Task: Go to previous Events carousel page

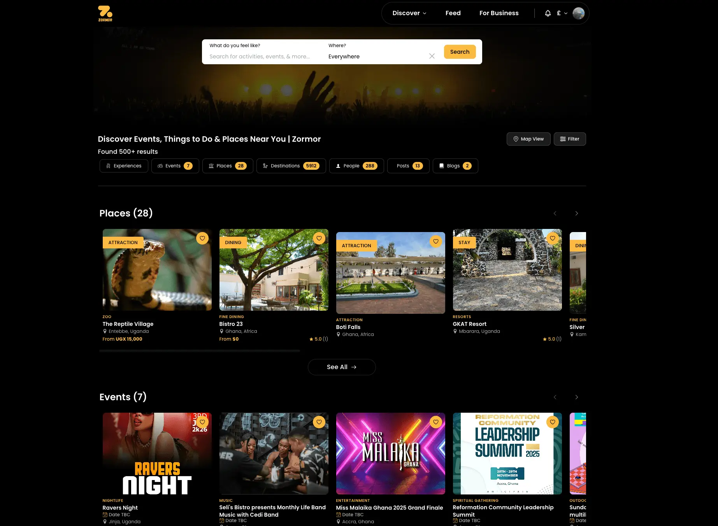Action: pos(555,397)
